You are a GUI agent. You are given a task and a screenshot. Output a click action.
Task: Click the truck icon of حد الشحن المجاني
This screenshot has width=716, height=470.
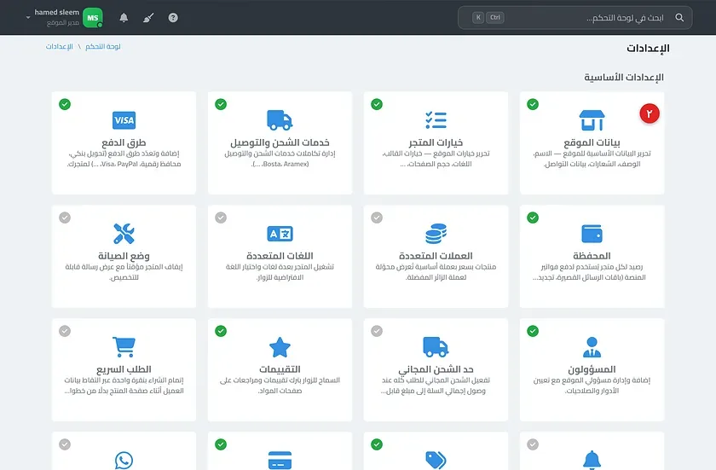coord(436,347)
